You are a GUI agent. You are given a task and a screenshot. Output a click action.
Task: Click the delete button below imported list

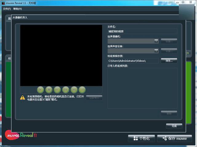169,113
